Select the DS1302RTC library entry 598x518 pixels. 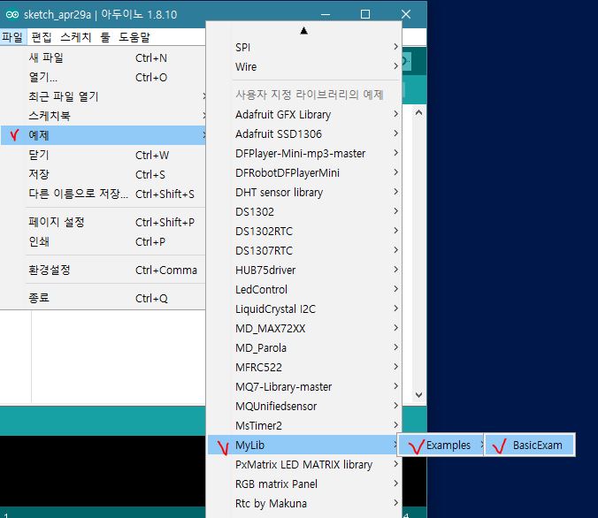pyautogui.click(x=304, y=231)
